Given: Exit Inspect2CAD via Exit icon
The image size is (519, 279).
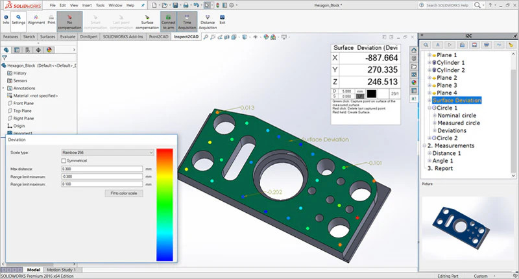Looking at the screenshot, I should point(223,20).
